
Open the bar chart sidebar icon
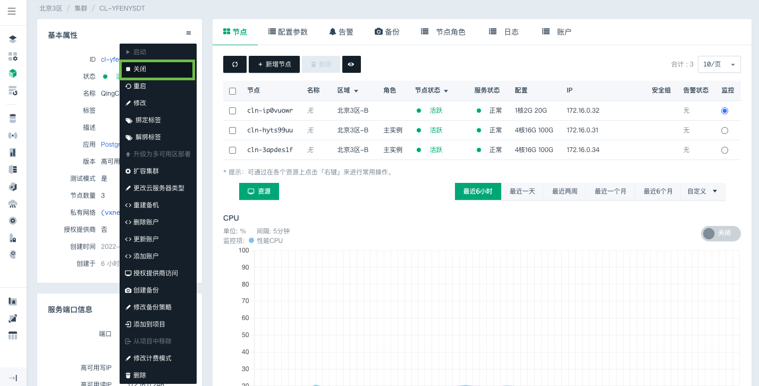[x=13, y=153]
